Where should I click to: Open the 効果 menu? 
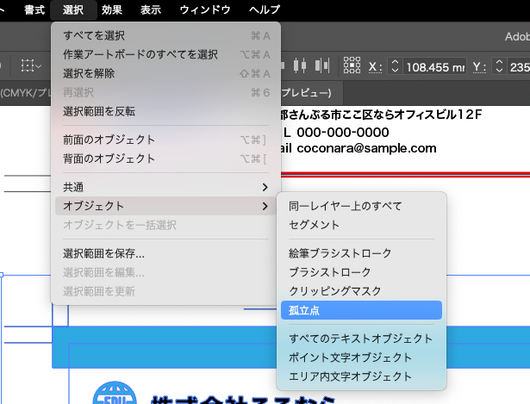pyautogui.click(x=111, y=9)
